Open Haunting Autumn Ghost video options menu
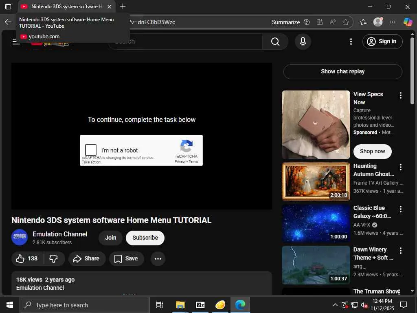This screenshot has height=313, width=417. [x=401, y=167]
